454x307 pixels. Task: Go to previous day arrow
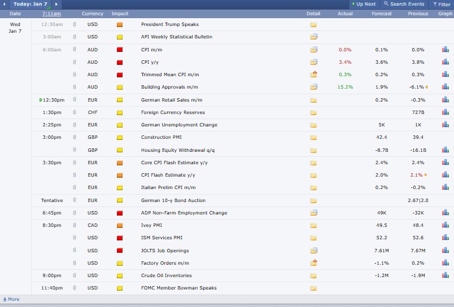[x=5, y=4]
